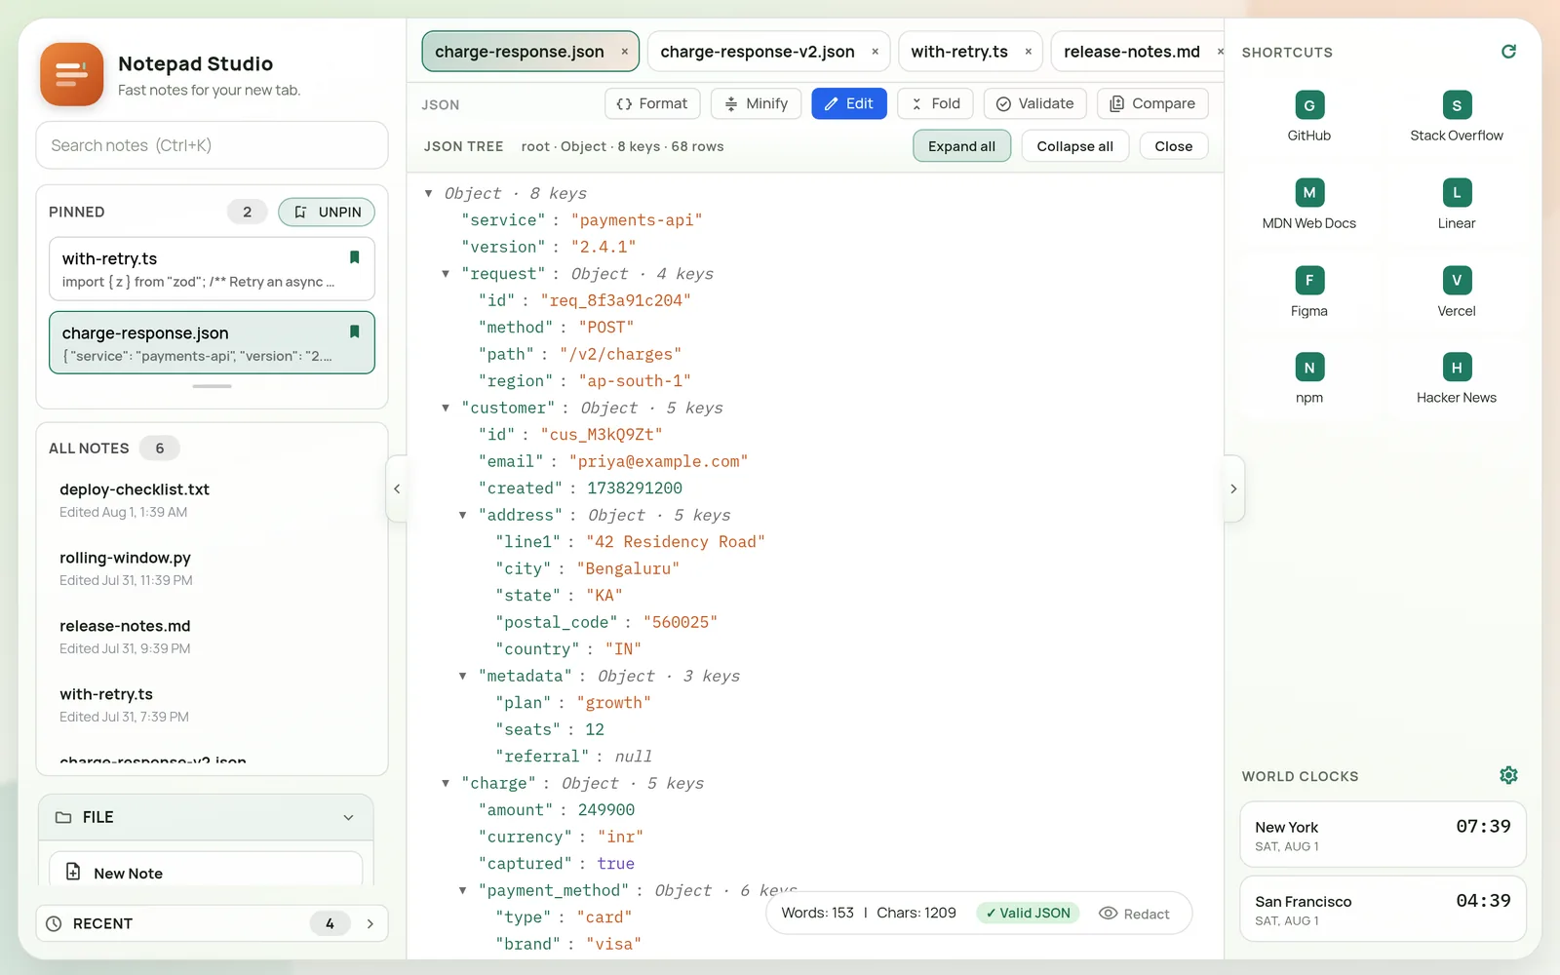Screen dimensions: 1560x975
Task: Click the Notepad Studio app logo
Action: 71,74
